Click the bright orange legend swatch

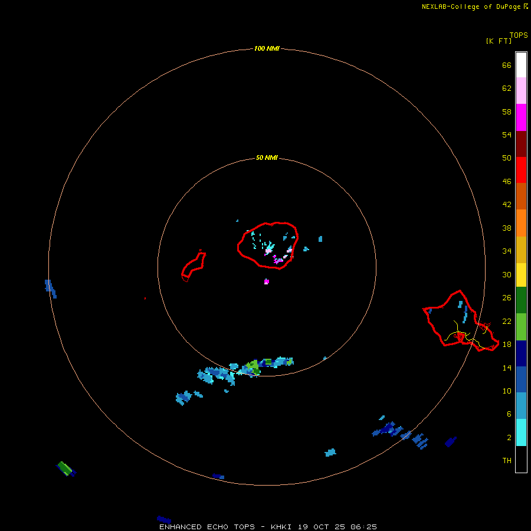[521, 223]
